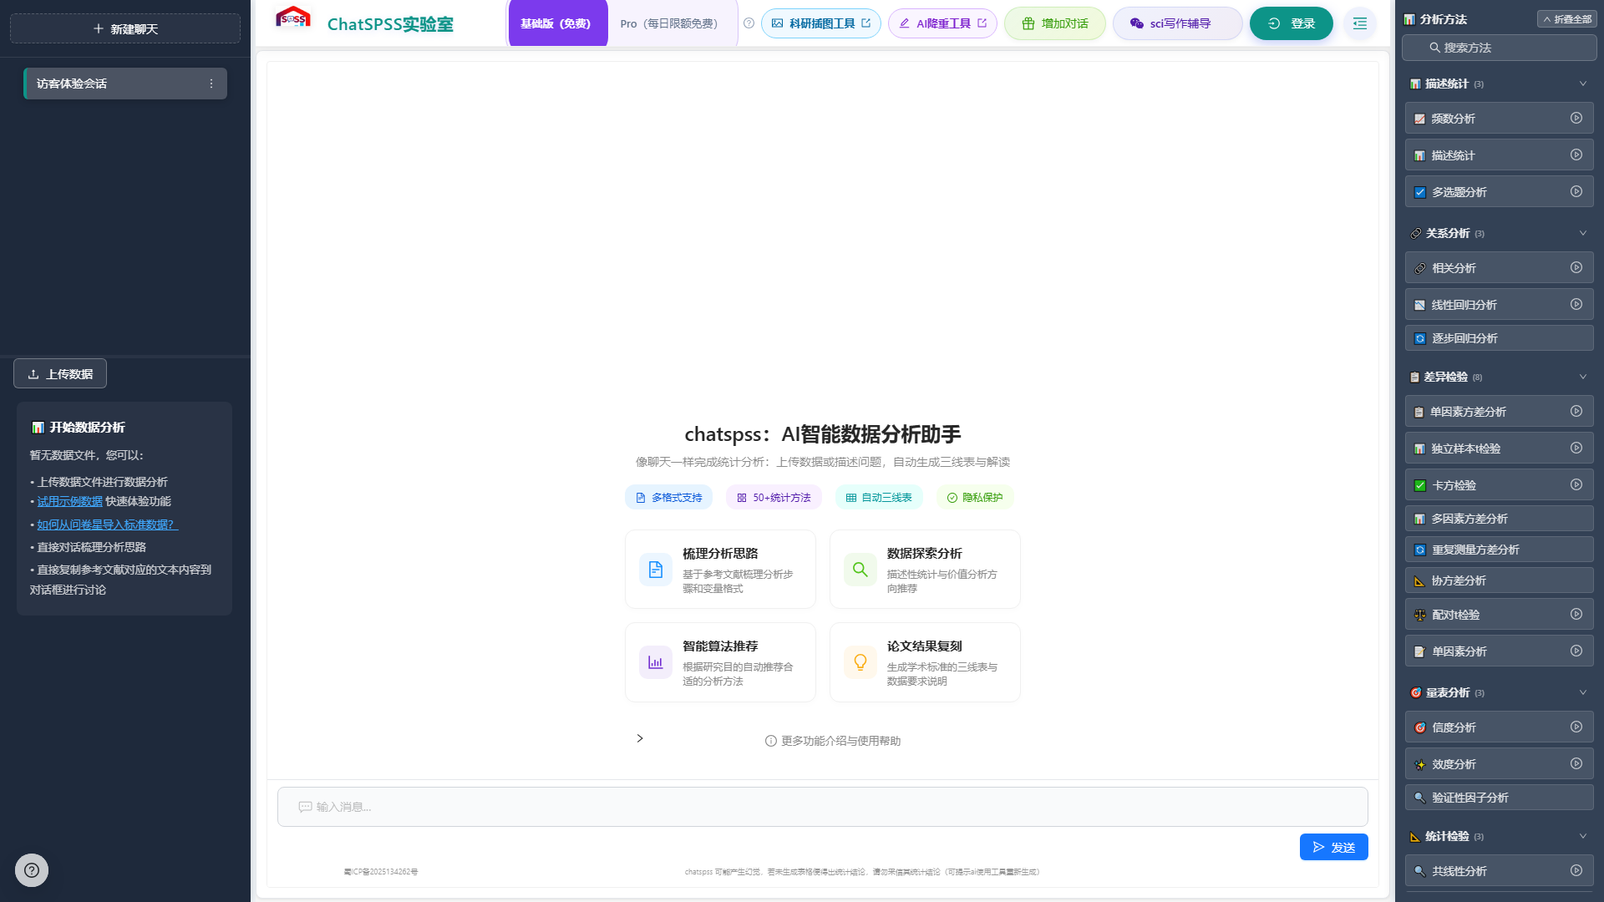This screenshot has height=902, width=1604.
Task: Open the AI降重工具 external link
Action: click(x=942, y=23)
